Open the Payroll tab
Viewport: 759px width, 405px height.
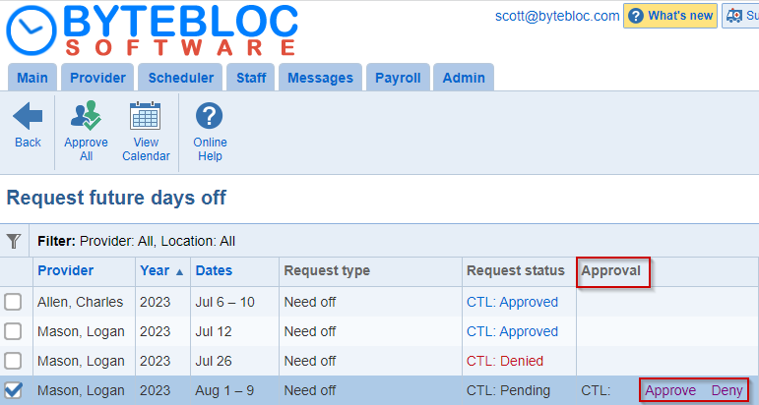[398, 78]
